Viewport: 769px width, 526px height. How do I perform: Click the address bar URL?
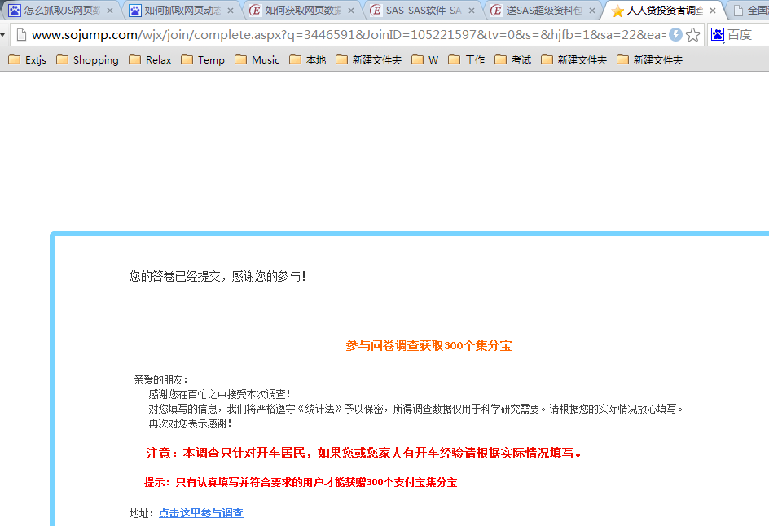pyautogui.click(x=349, y=35)
